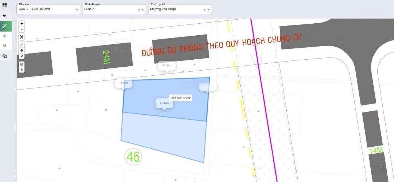Select the place marker tool
This screenshot has height=182, width=394.
22,56
